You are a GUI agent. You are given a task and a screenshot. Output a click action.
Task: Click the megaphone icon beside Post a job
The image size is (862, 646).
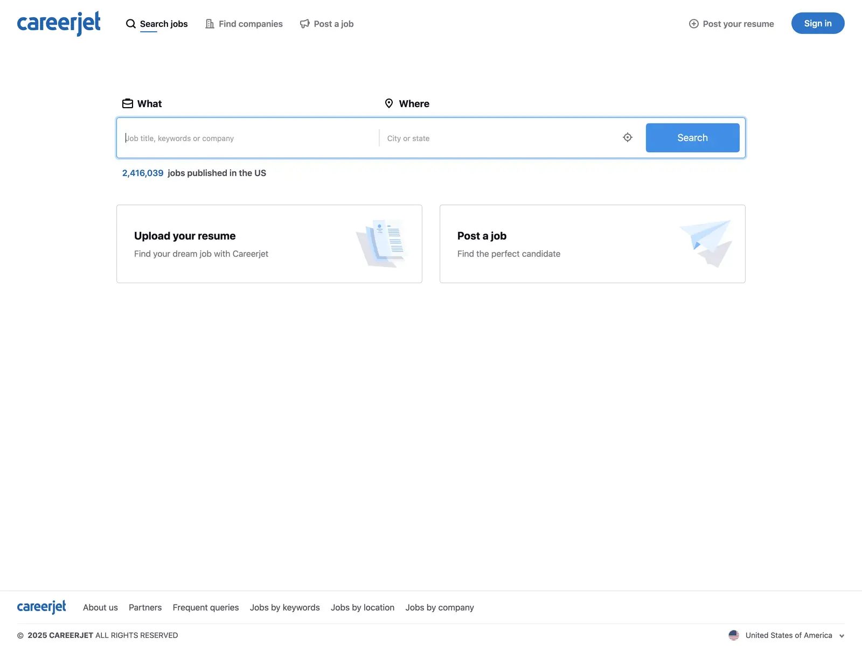tap(305, 24)
